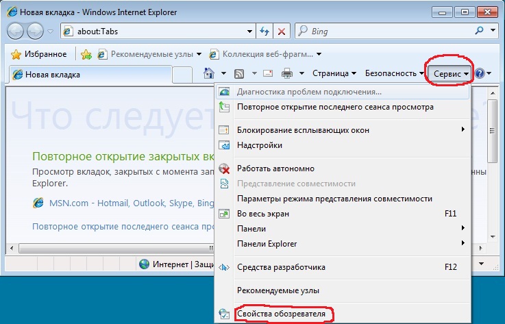
Task: Click the Back navigation arrow button
Action: 15,32
